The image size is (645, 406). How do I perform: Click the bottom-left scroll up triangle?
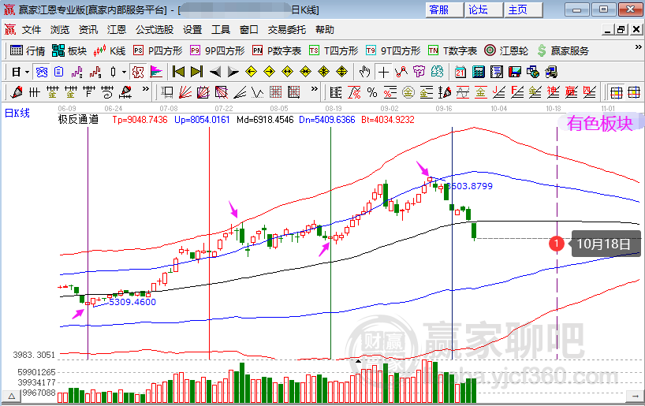12,396
